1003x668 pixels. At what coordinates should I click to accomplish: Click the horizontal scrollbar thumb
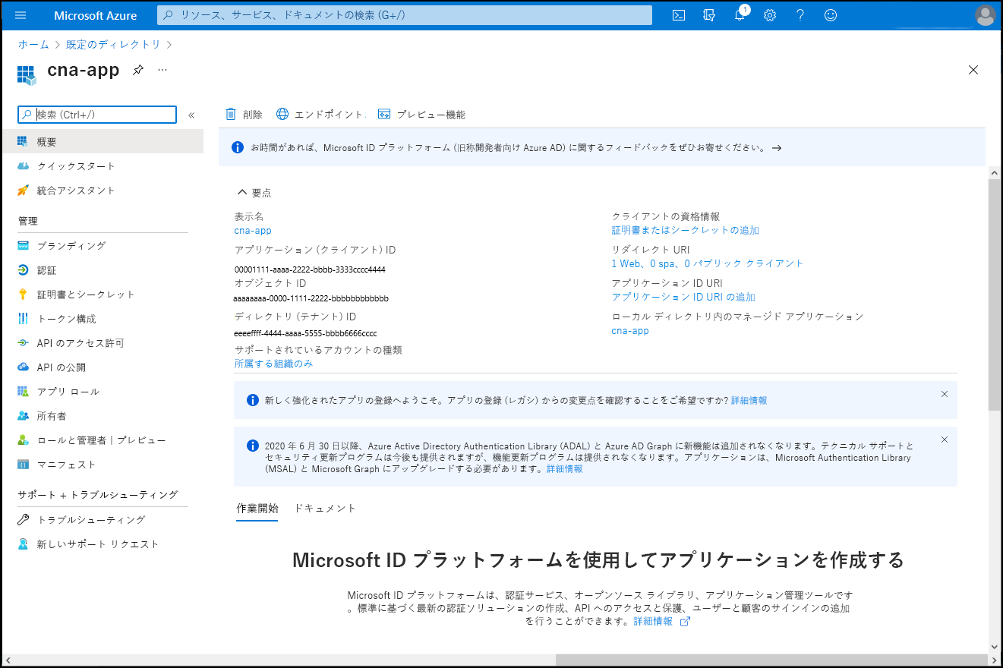pos(771,660)
